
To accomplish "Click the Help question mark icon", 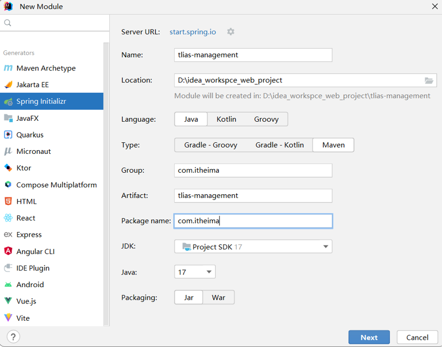I will coord(14,337).
